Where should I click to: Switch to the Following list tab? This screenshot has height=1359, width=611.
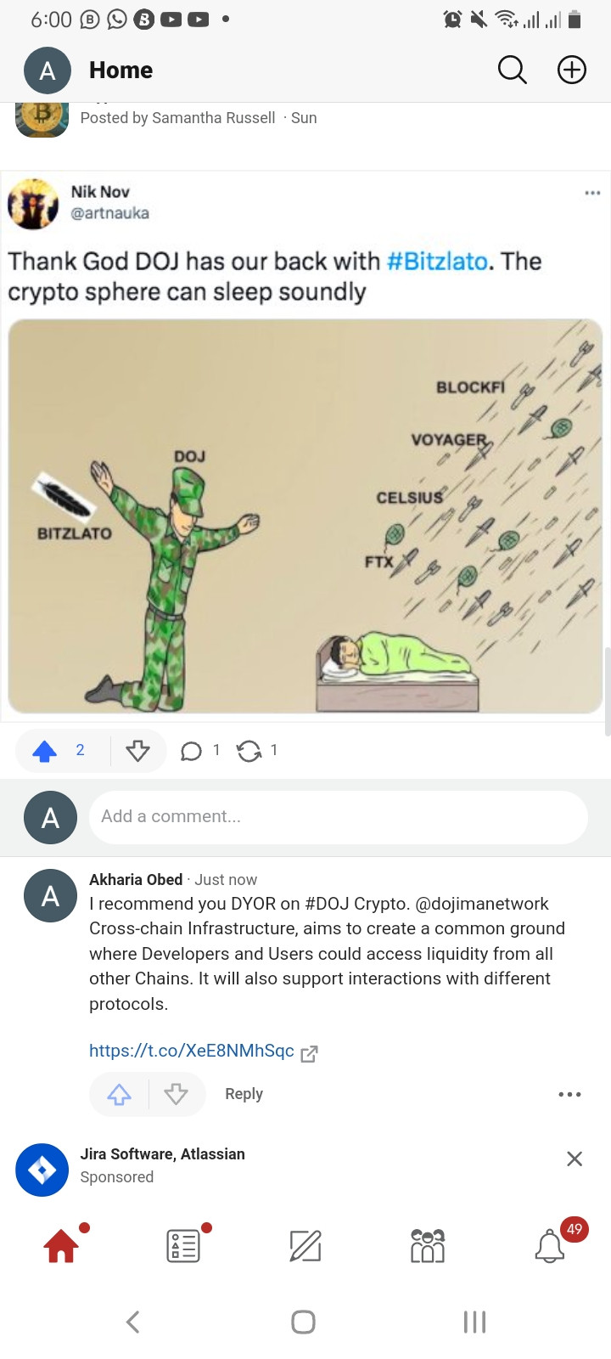(183, 1246)
